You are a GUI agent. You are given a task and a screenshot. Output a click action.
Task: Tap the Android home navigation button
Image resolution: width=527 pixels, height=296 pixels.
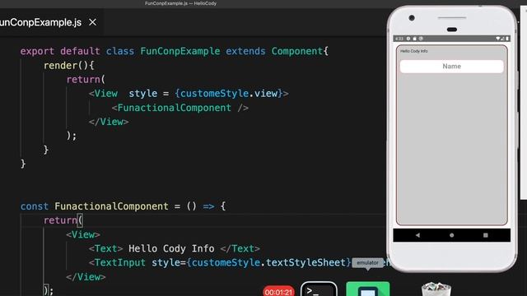pos(451,235)
